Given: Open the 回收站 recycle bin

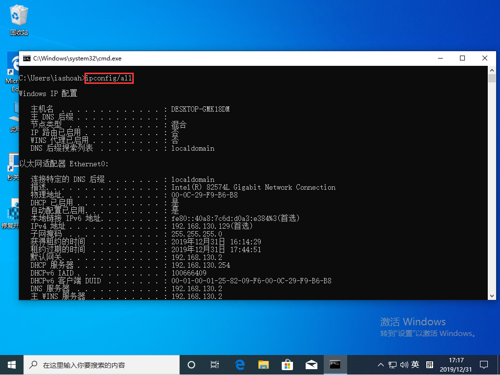Looking at the screenshot, I should [x=18, y=17].
